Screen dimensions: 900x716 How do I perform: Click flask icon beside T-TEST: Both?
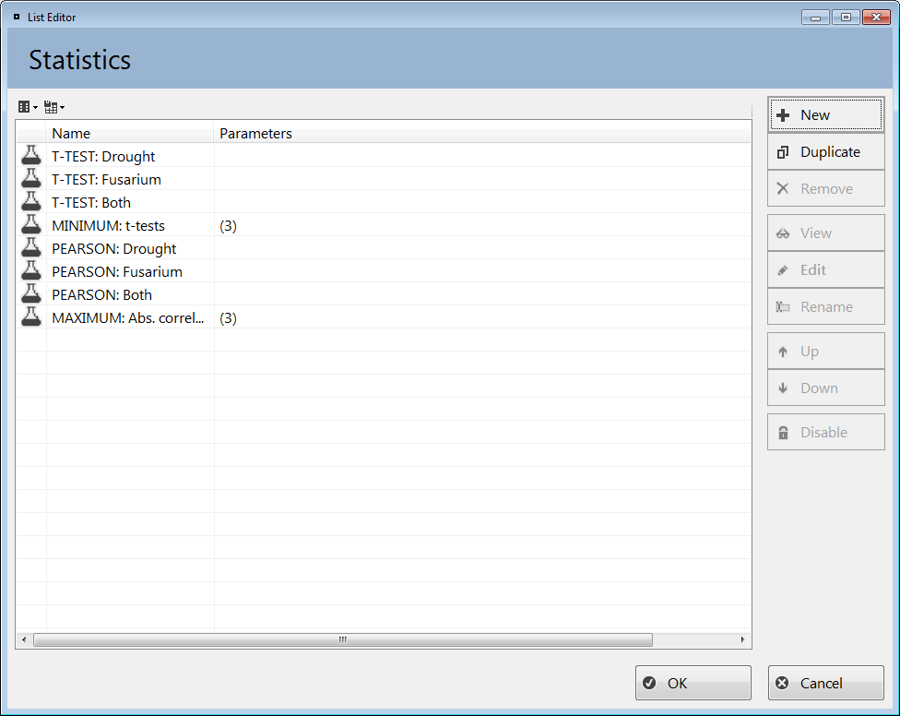(31, 201)
